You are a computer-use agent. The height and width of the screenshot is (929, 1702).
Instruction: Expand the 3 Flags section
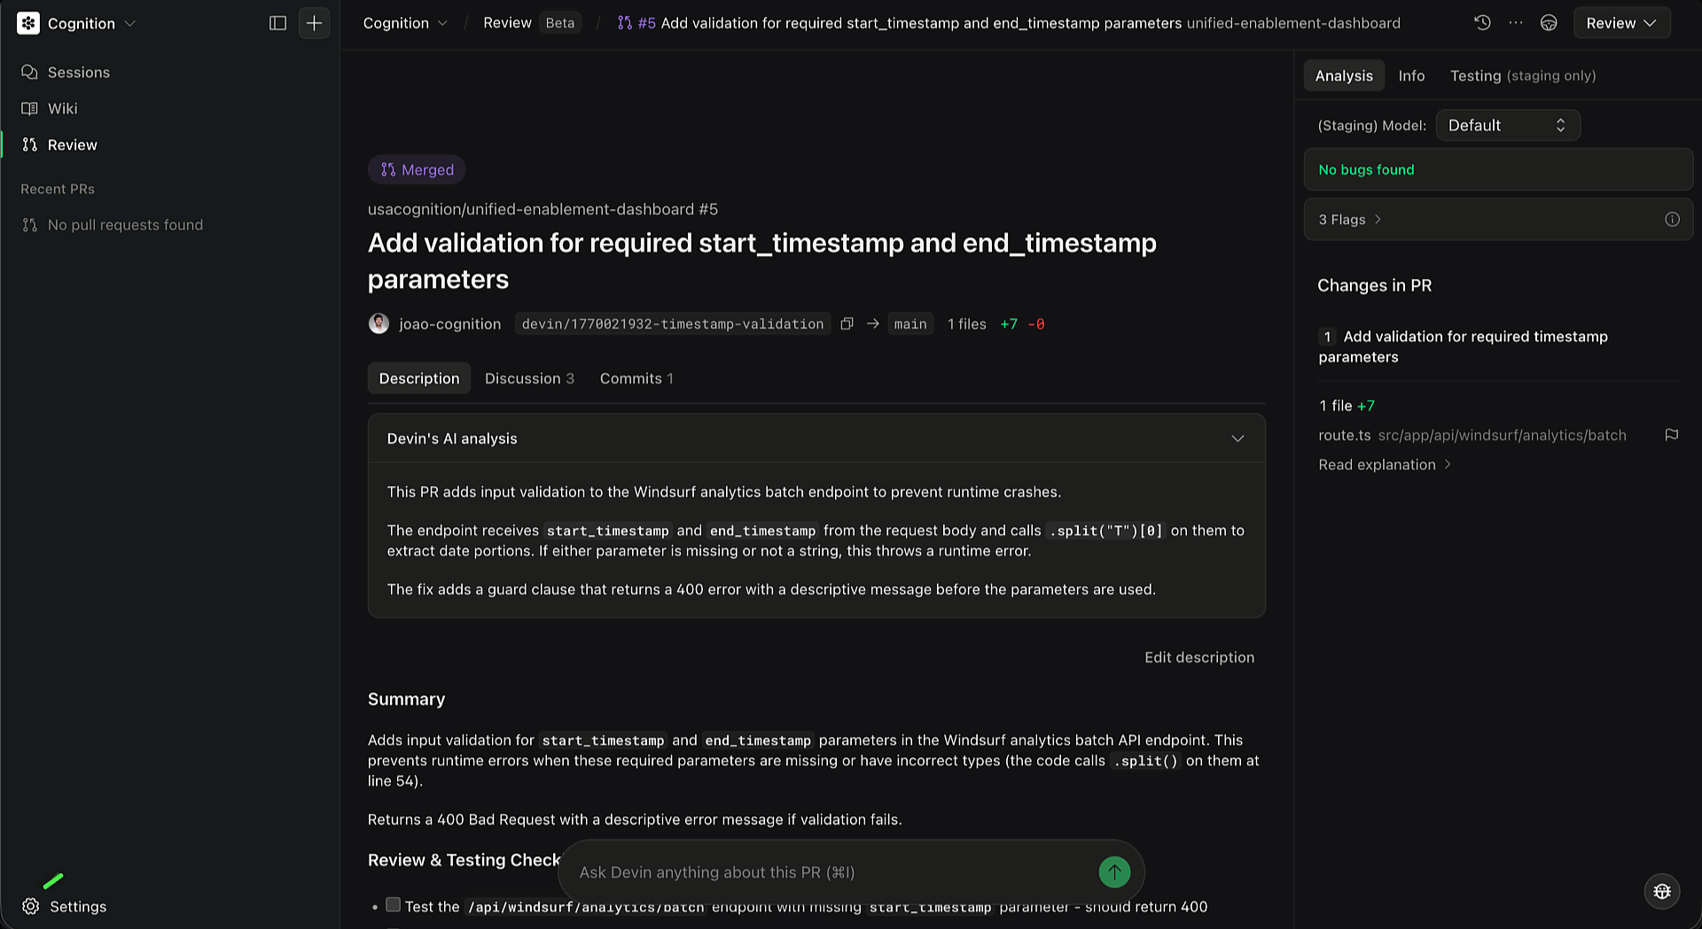[1349, 220]
